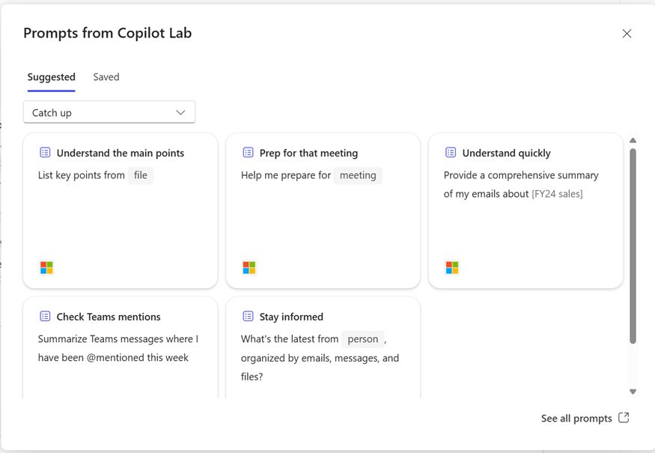Click the Microsoft logo on the meeting prep card
Image resolution: width=655 pixels, height=453 pixels.
pos(249,267)
